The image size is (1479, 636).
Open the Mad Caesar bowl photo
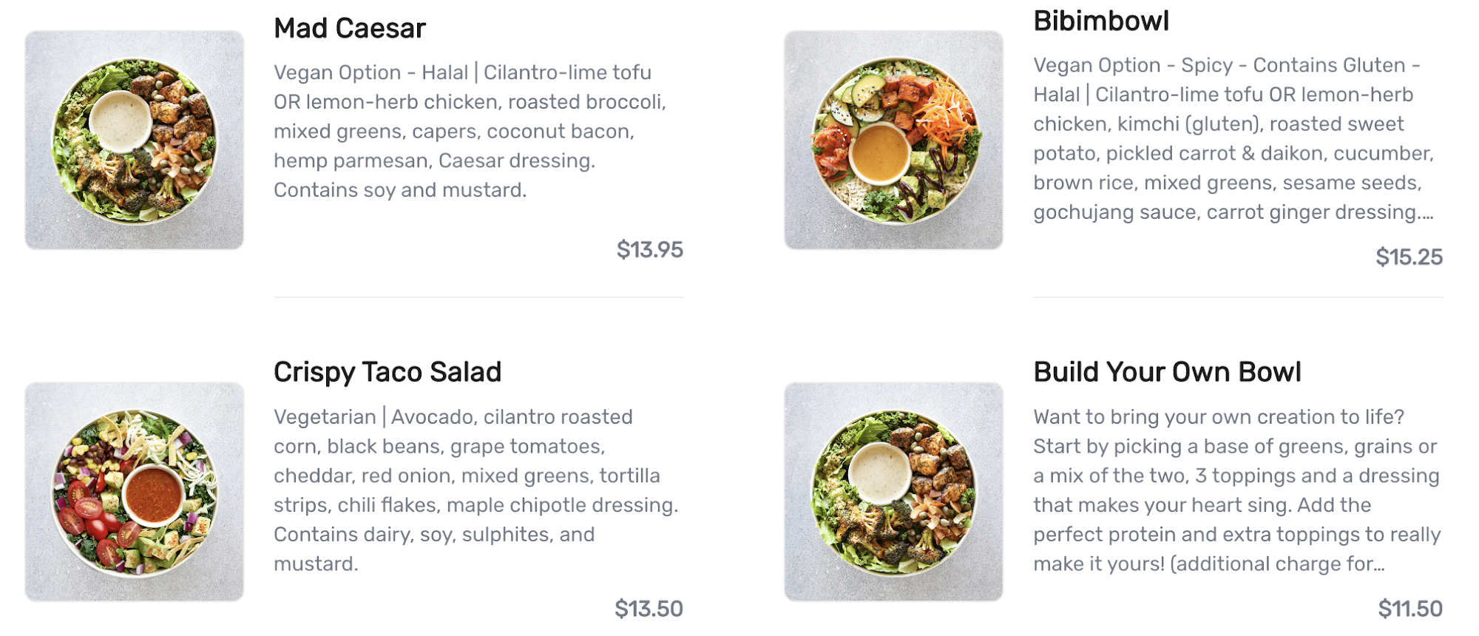[134, 140]
